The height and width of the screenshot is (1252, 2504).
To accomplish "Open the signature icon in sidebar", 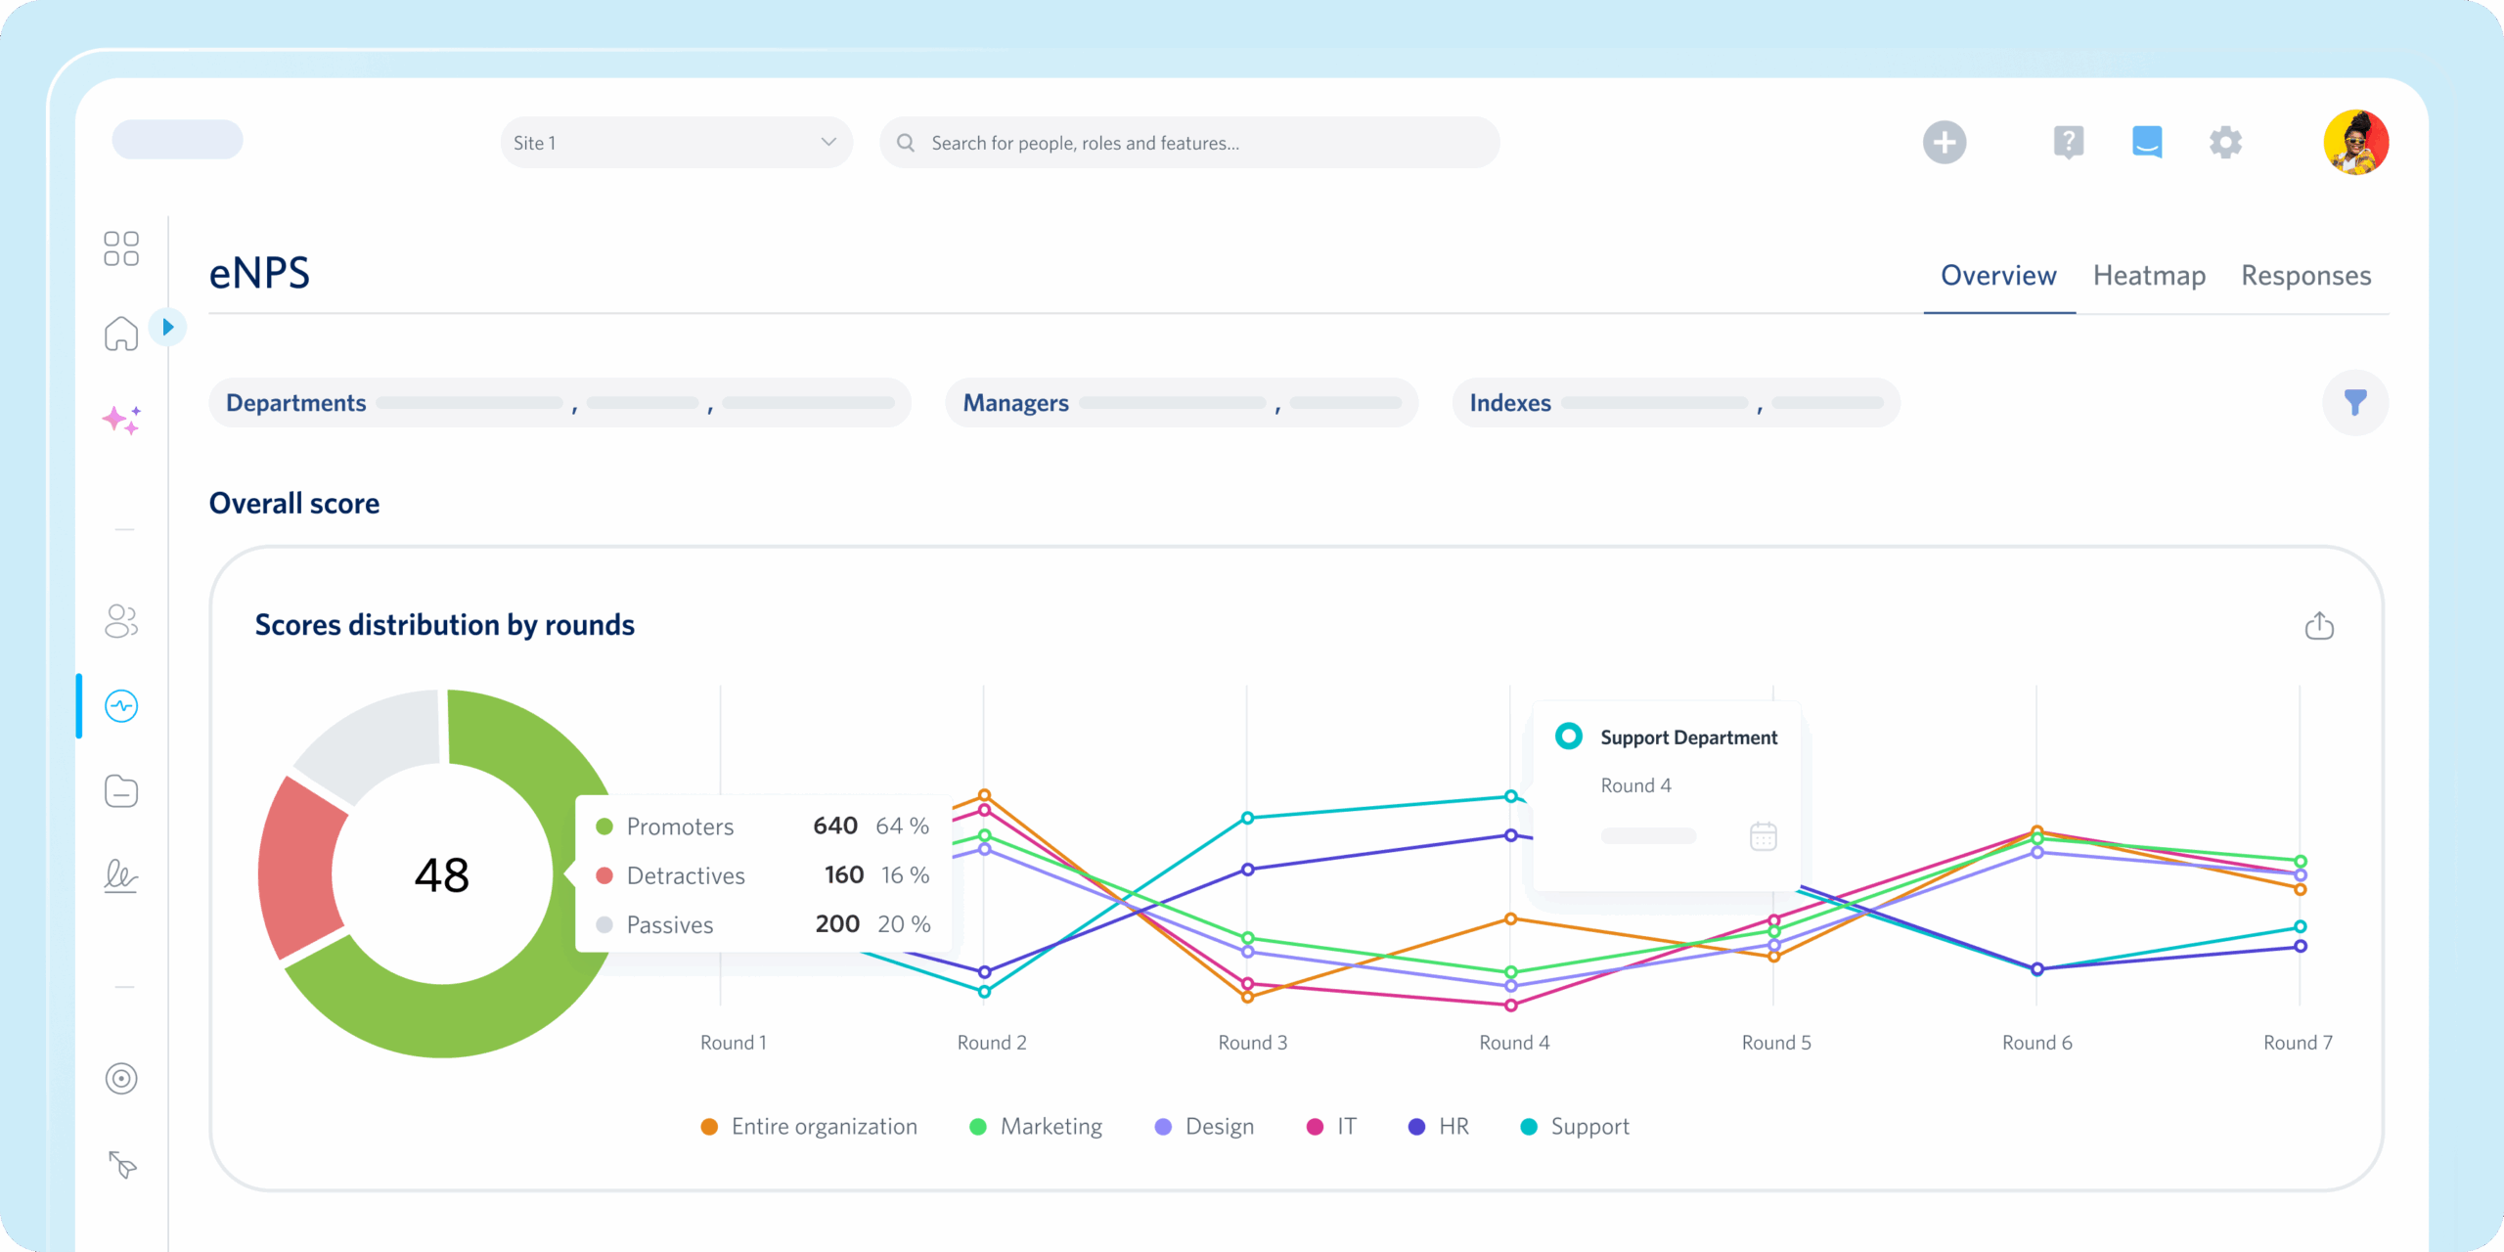I will point(121,875).
